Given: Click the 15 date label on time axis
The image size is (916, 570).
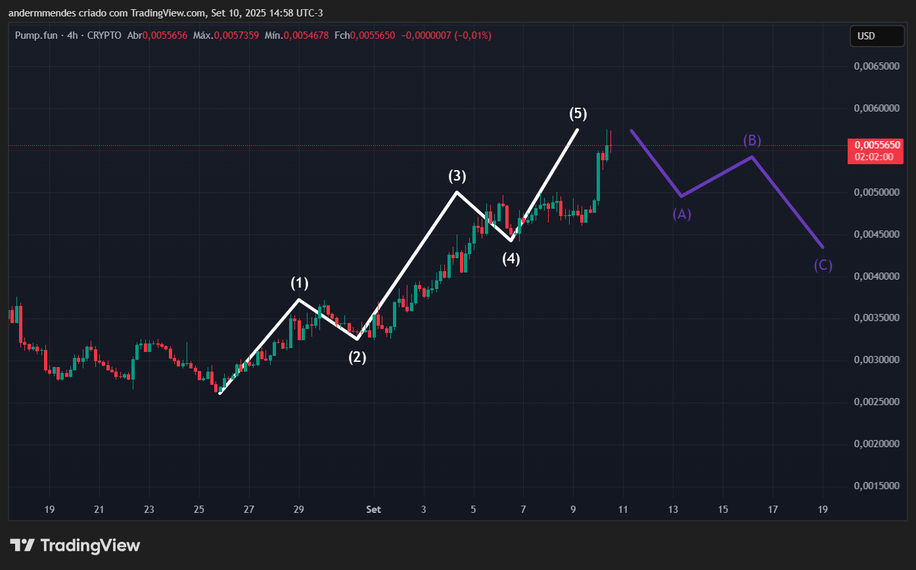Looking at the screenshot, I should [x=723, y=510].
